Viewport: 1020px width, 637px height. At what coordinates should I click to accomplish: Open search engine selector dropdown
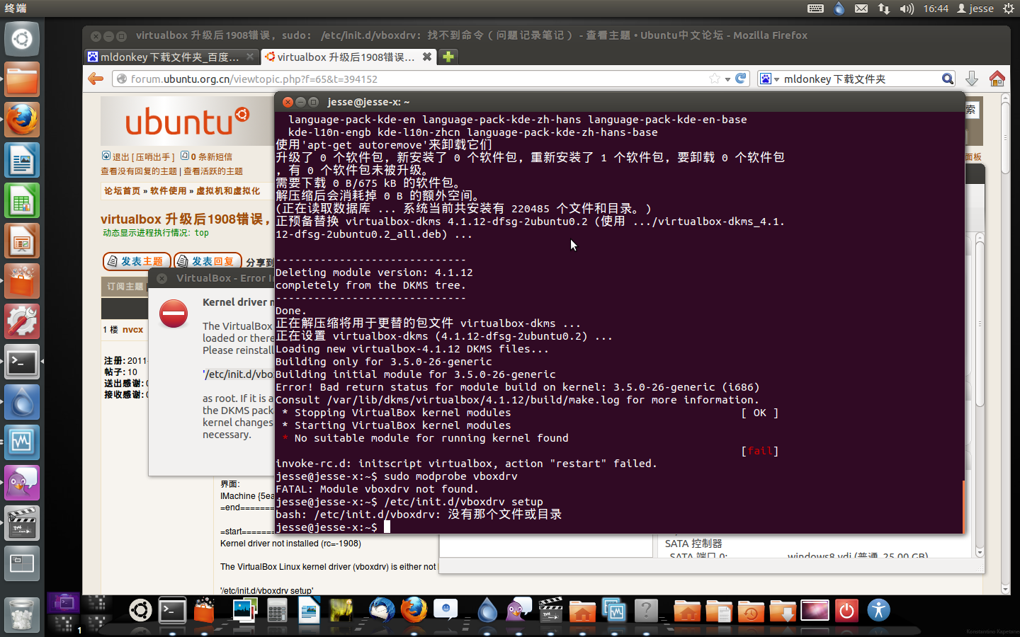770,79
